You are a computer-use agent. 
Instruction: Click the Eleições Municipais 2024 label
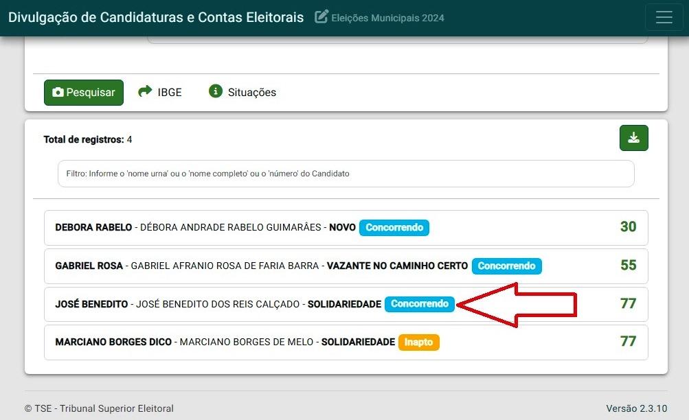click(x=387, y=18)
